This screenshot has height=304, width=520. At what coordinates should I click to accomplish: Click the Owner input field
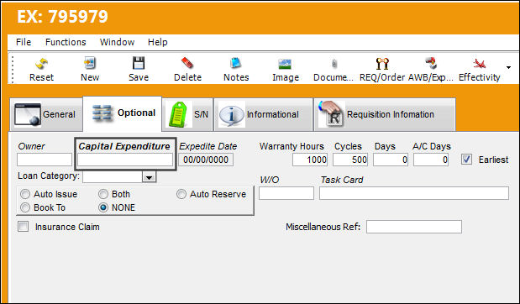(x=45, y=160)
